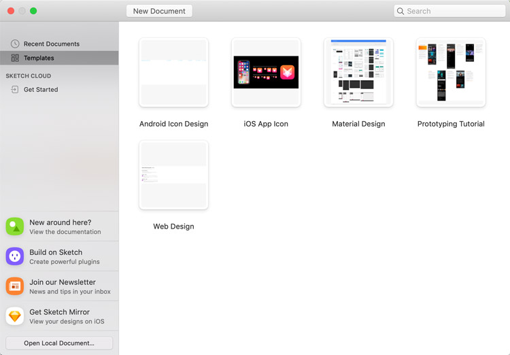Close the window with red button
The width and height of the screenshot is (510, 355).
coord(11,11)
